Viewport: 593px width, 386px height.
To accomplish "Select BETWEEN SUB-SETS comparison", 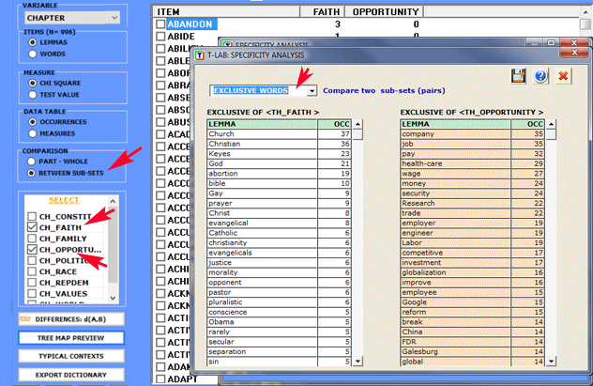I will (x=31, y=174).
